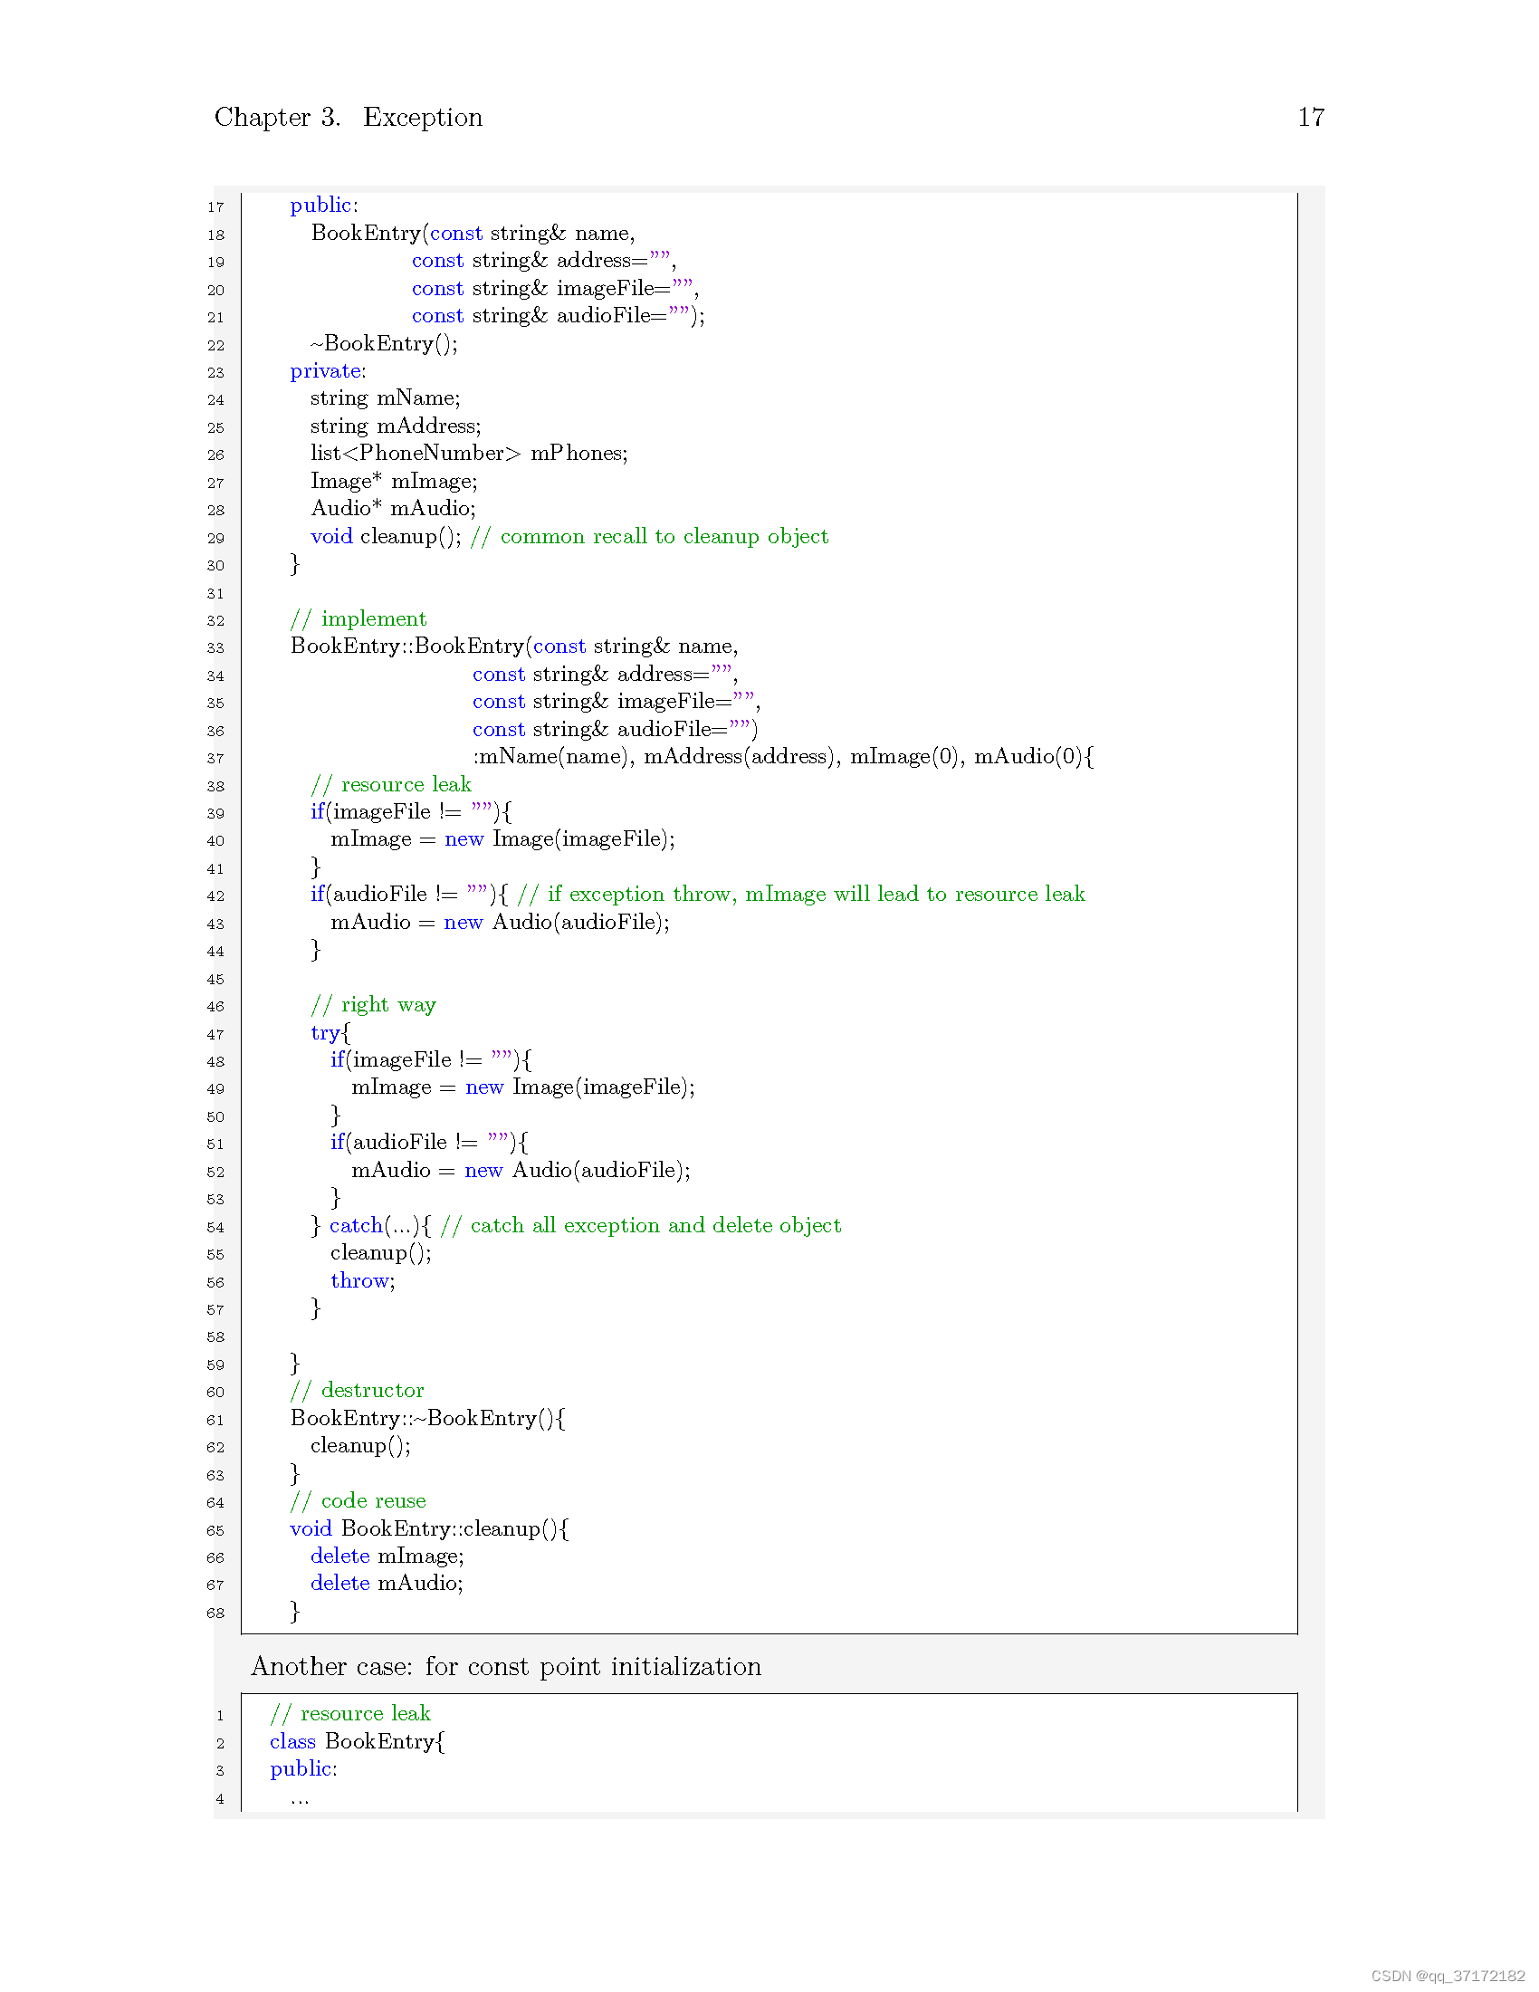The width and height of the screenshot is (1539, 1992).
Task: Click 'BookEntry::~BookEntry(){' on line 61
Action: click(x=427, y=1419)
